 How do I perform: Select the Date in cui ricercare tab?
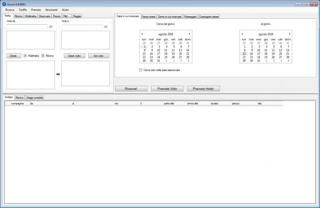(128, 16)
